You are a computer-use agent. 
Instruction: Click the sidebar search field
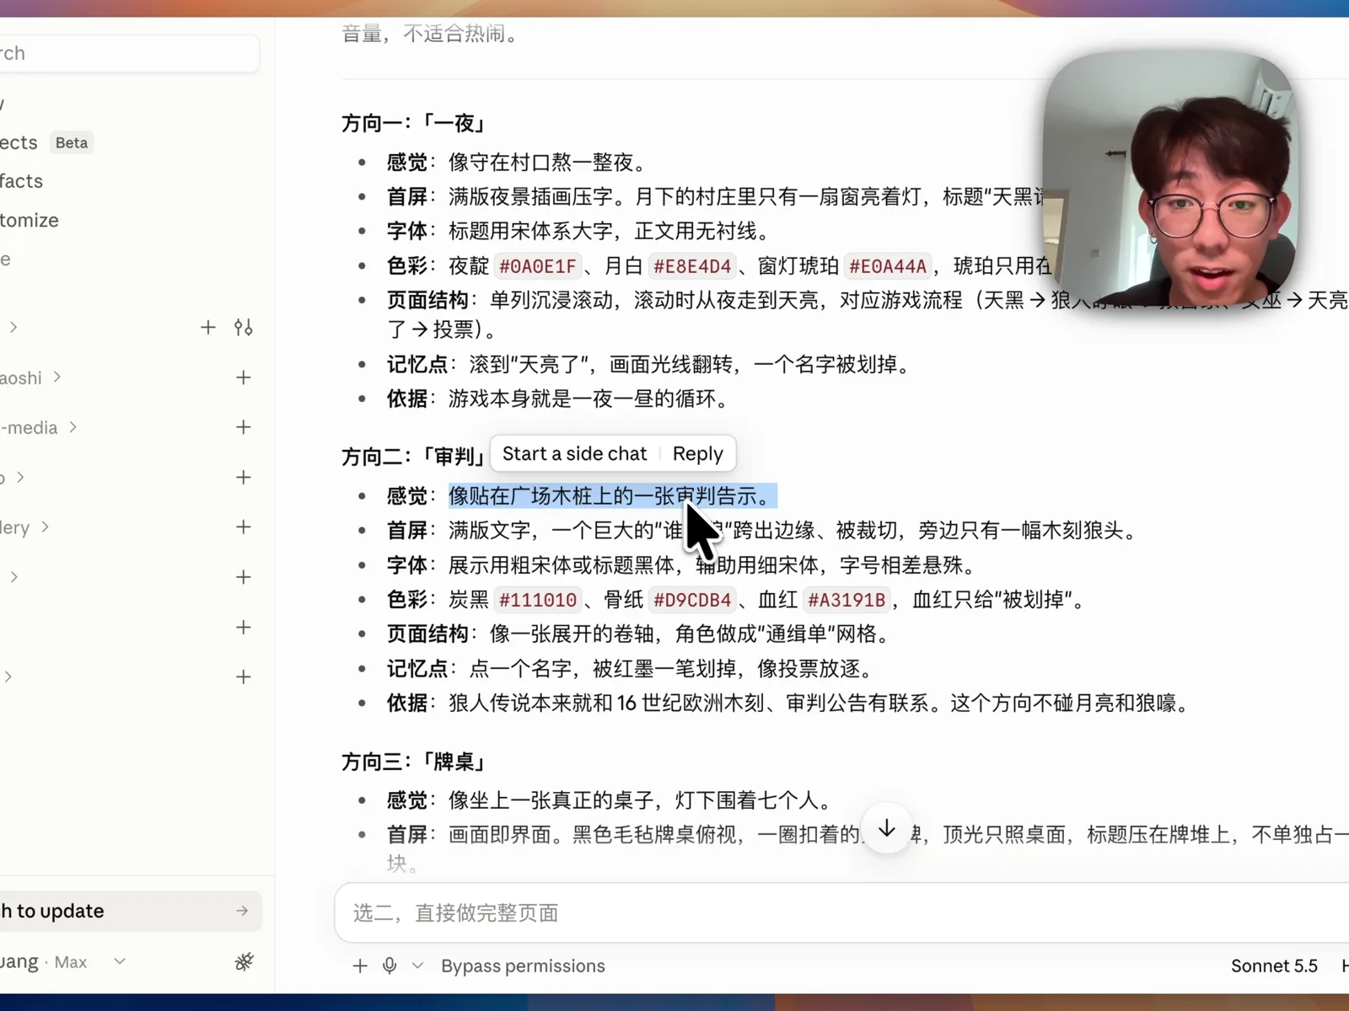pos(128,53)
